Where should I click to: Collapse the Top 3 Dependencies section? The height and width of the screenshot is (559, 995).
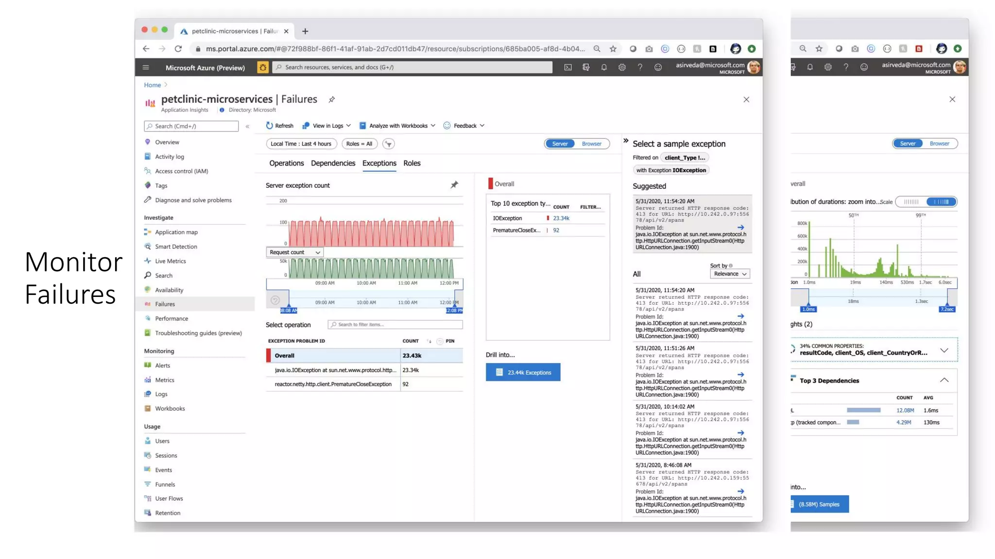944,380
